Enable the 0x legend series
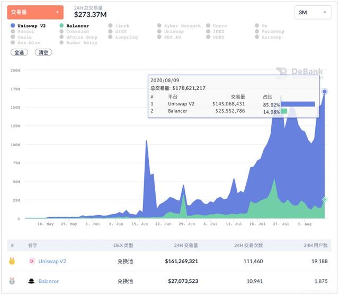339x295 pixels. pos(261,26)
